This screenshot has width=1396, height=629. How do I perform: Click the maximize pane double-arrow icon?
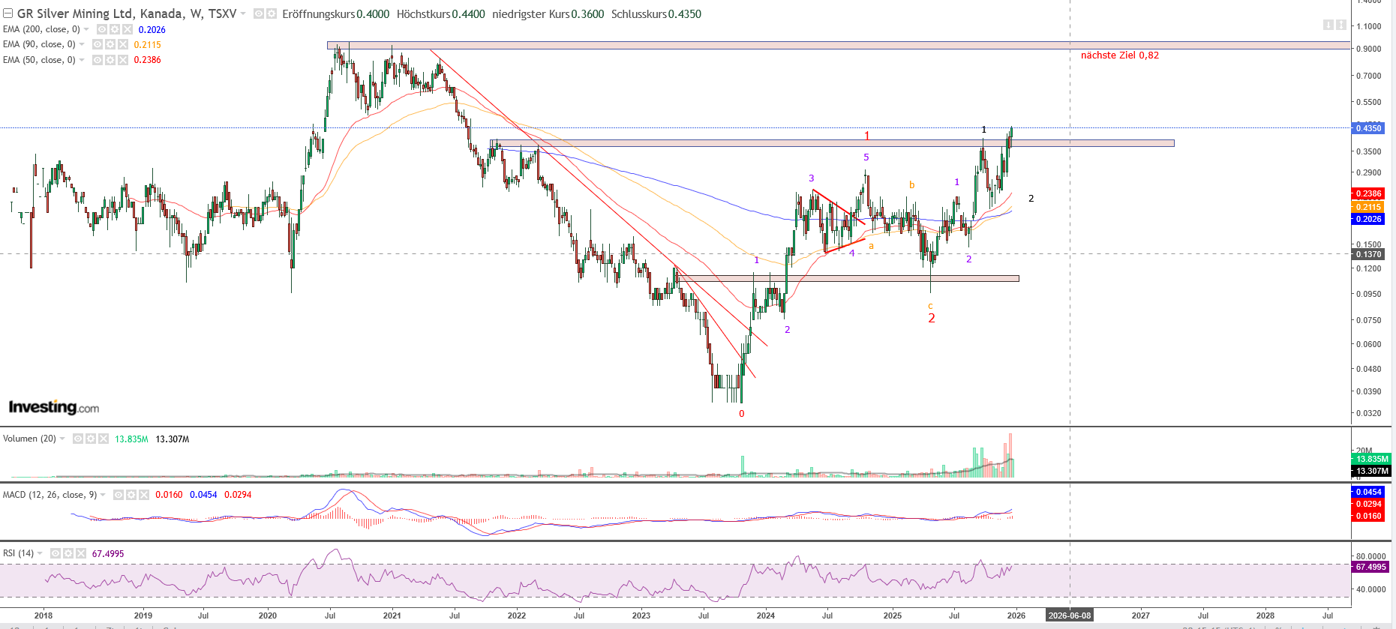pyautogui.click(x=1340, y=25)
